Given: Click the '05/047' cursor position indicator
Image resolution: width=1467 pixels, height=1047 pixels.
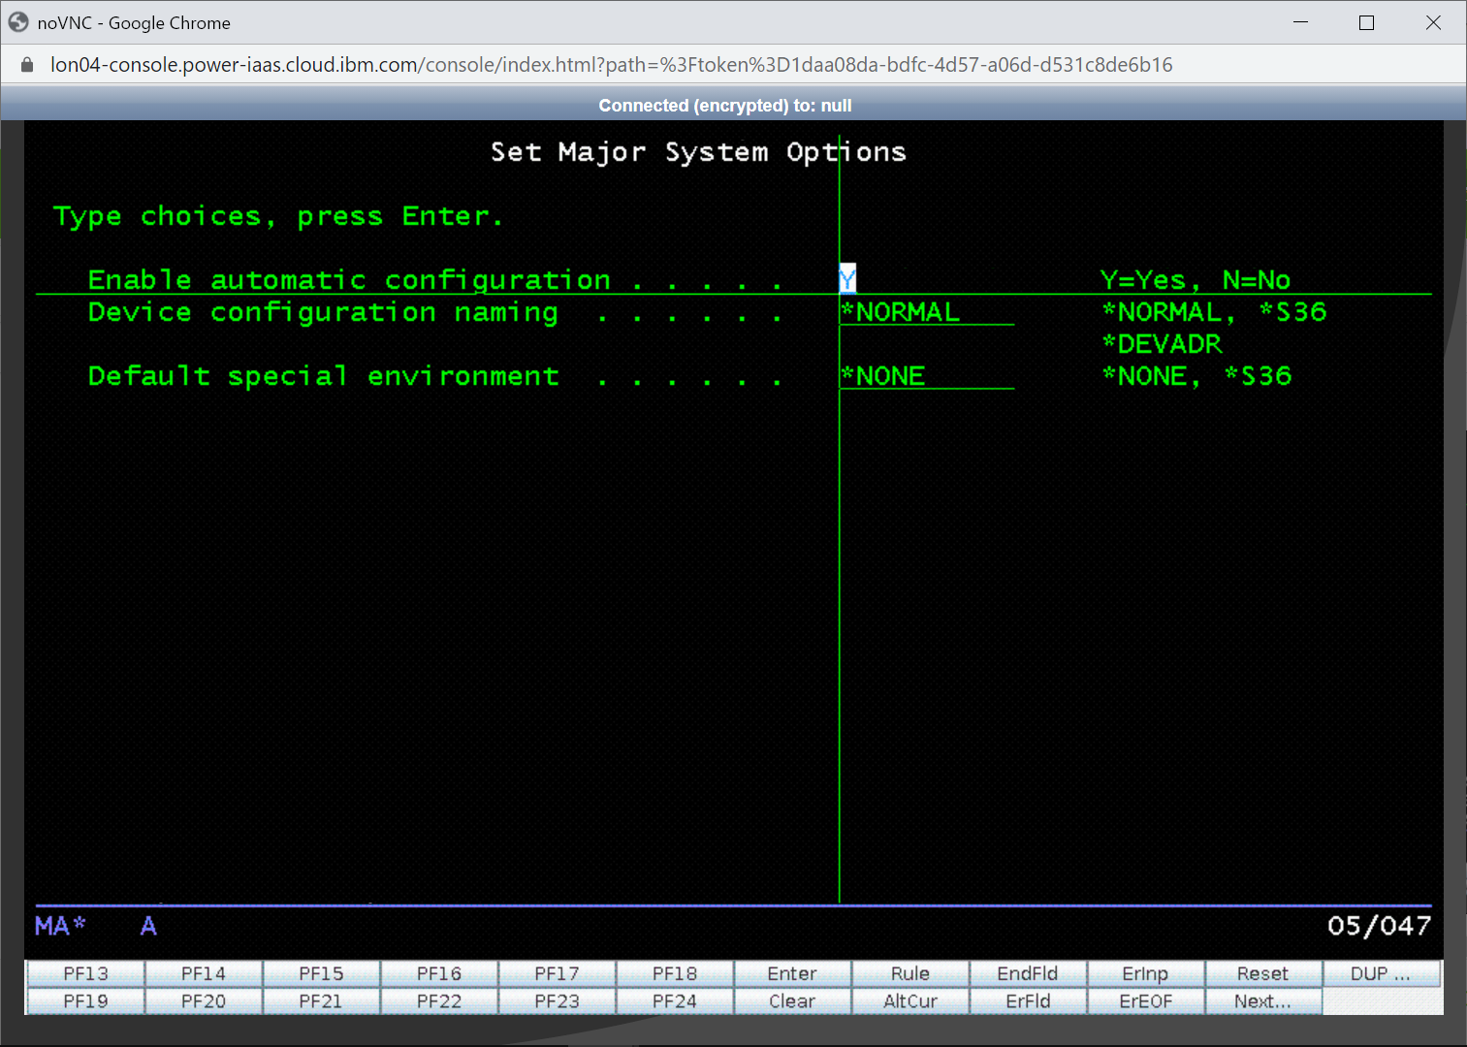Looking at the screenshot, I should click(1379, 926).
